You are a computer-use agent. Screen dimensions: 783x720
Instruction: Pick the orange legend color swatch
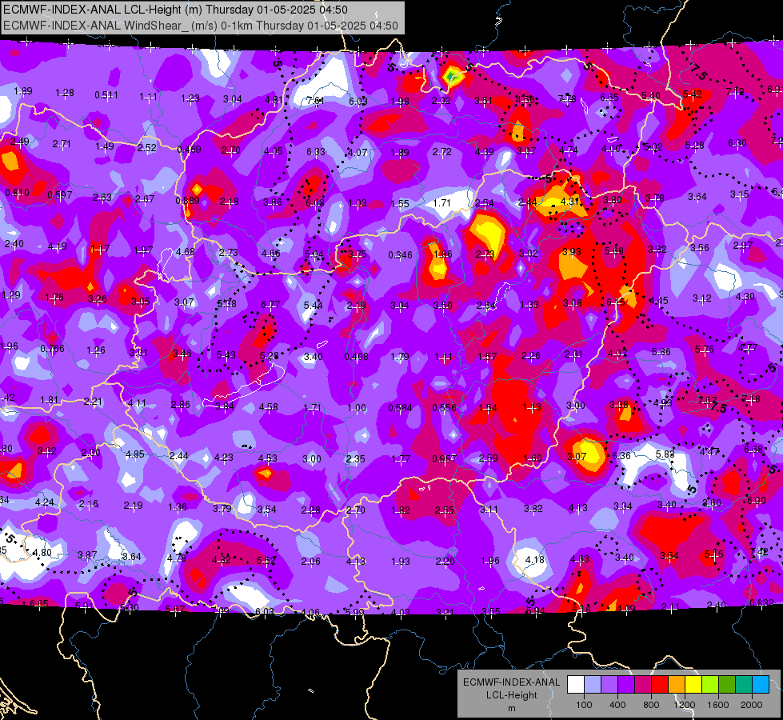[677, 684]
